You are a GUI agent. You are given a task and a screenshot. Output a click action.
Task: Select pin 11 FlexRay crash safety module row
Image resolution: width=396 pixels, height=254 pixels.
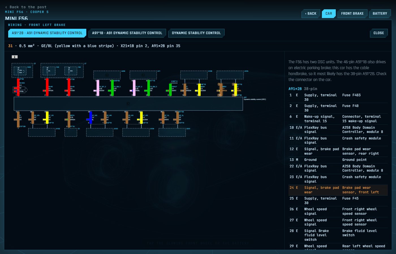(x=338, y=141)
